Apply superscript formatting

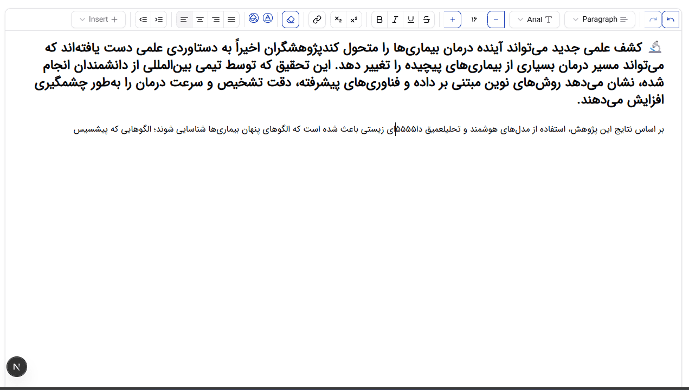354,19
